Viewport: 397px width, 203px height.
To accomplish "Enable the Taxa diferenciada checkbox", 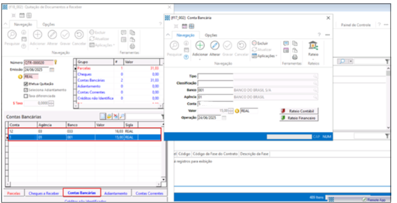I will pyautogui.click(x=25, y=96).
